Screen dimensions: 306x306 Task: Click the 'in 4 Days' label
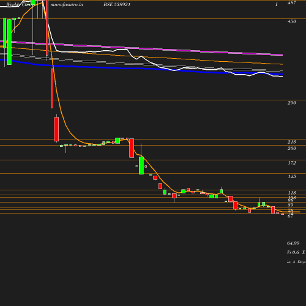296,262
